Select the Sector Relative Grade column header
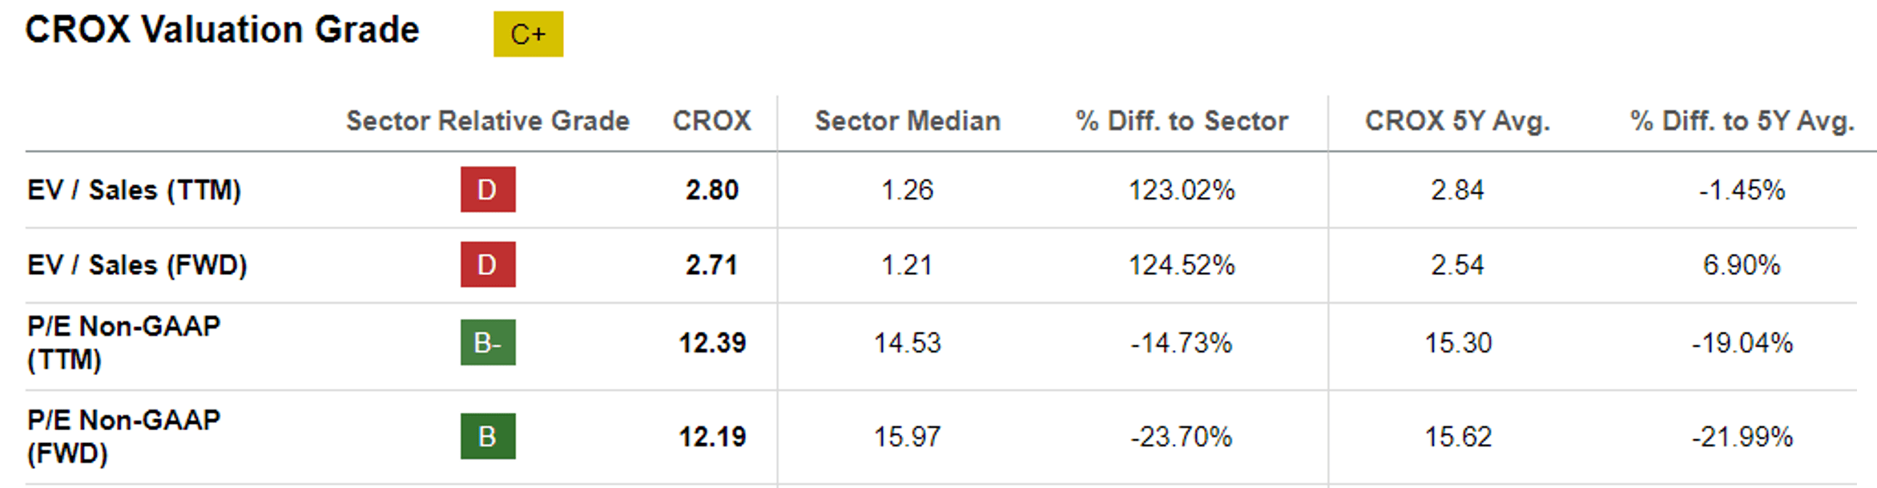 pos(487,121)
